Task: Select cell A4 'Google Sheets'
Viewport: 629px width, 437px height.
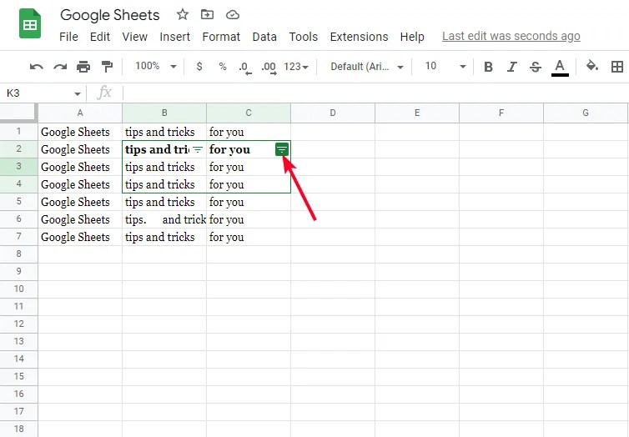Action: click(x=80, y=184)
